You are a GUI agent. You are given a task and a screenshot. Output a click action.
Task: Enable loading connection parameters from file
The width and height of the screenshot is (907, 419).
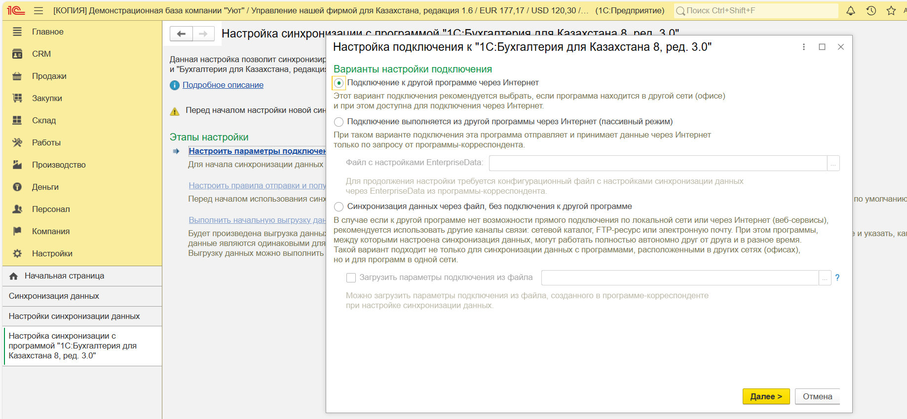click(x=351, y=278)
